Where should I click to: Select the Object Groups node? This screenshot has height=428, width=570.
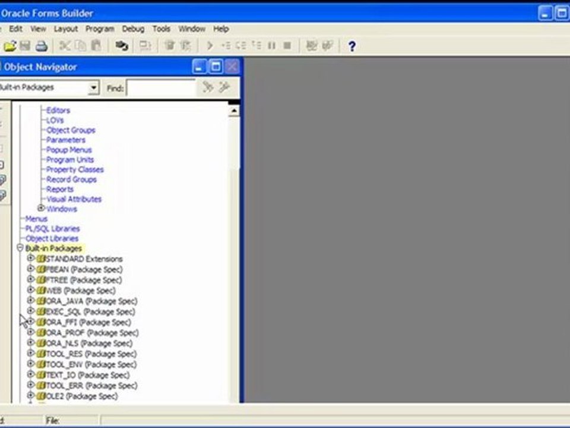click(71, 130)
